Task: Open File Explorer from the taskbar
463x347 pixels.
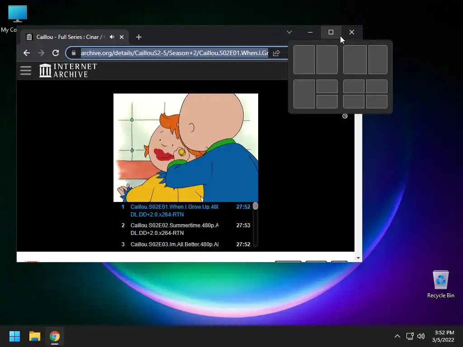Action: coord(34,336)
